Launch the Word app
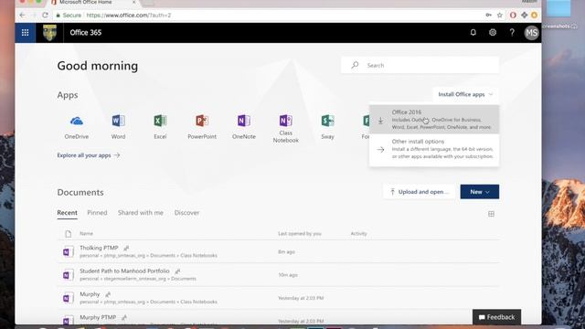 [118, 127]
